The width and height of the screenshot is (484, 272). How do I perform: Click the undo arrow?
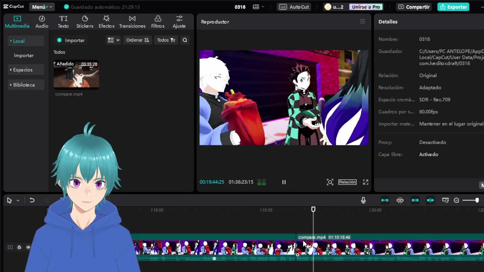pos(32,200)
